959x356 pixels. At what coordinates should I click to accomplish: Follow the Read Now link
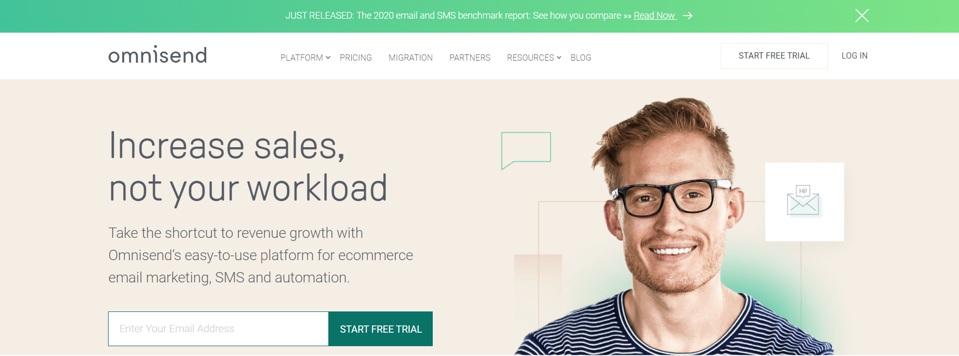pos(655,16)
